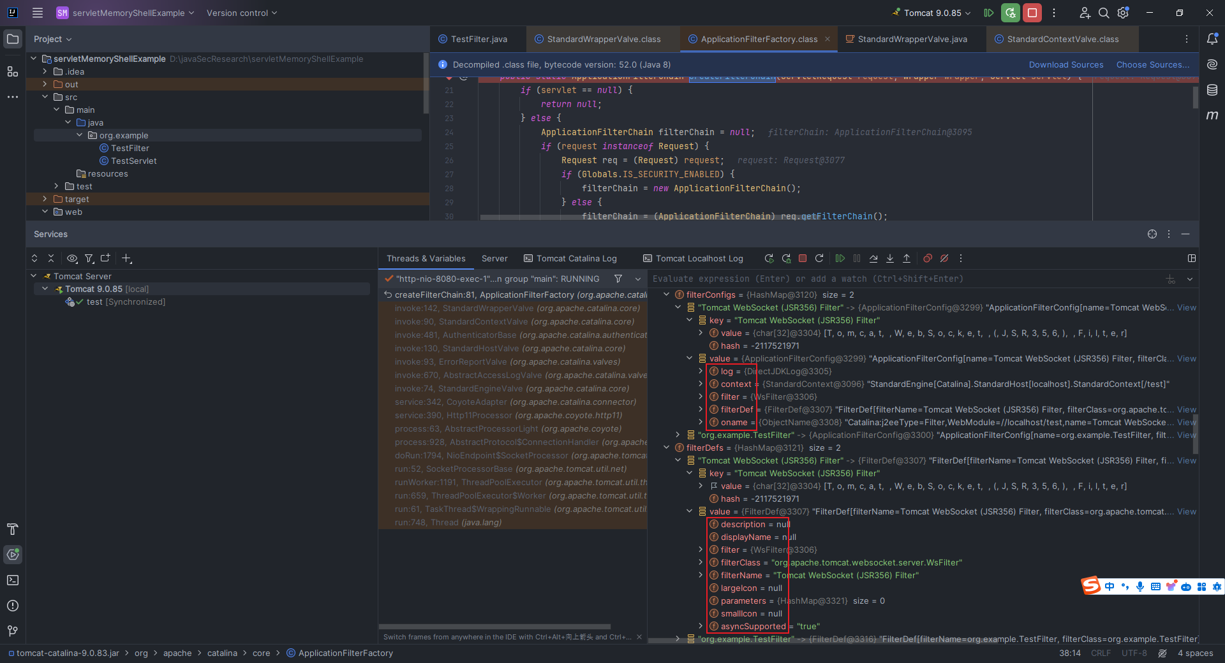
Task: Click the Run Tomcat 9.0.85 button
Action: coord(989,13)
